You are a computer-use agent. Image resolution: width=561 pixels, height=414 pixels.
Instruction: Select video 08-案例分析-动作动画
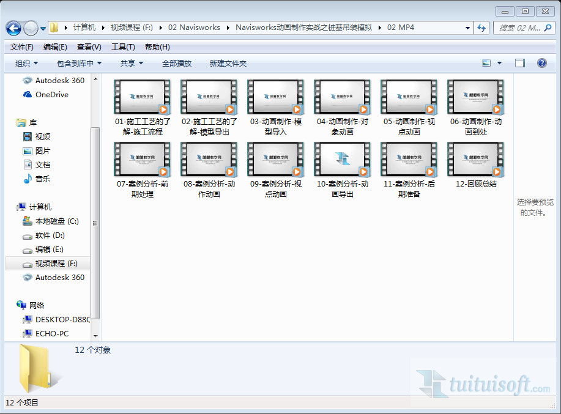209,171
